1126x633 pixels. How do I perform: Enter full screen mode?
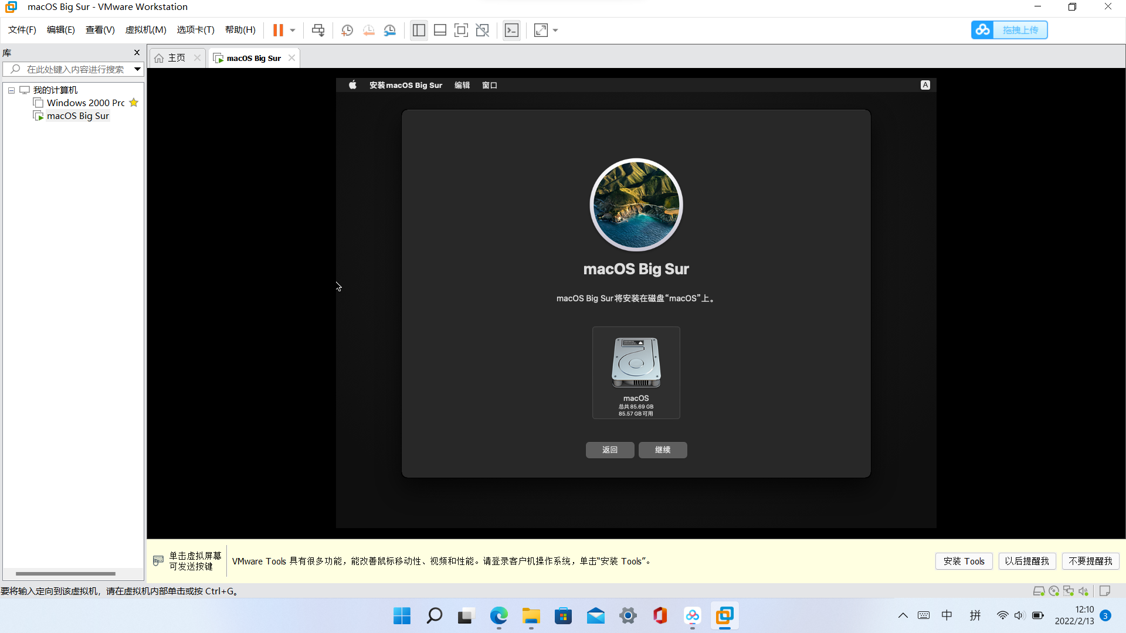[461, 30]
